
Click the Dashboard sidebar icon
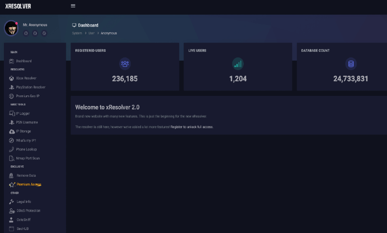[x=11, y=61]
